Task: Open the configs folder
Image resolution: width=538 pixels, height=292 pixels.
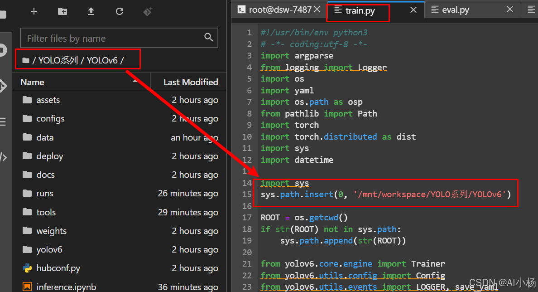Action: 50,119
